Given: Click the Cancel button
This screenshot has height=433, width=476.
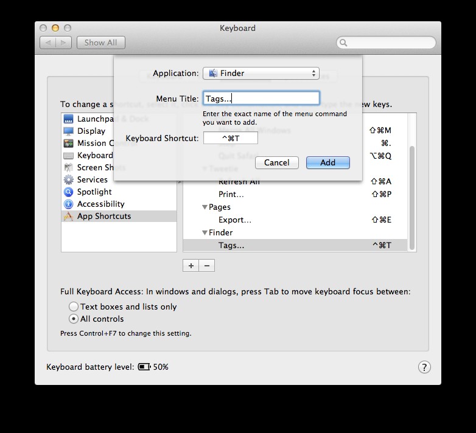Looking at the screenshot, I should [277, 162].
